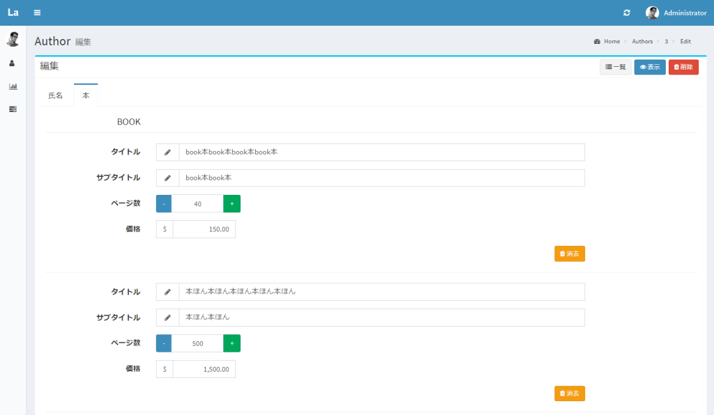Decrease the second book's page count with minus

click(163, 343)
